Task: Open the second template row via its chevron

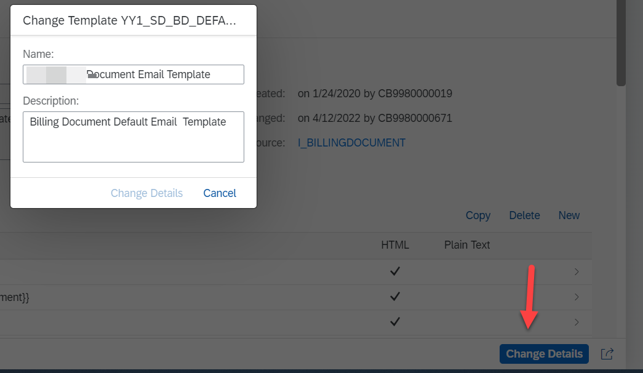Action: [576, 297]
